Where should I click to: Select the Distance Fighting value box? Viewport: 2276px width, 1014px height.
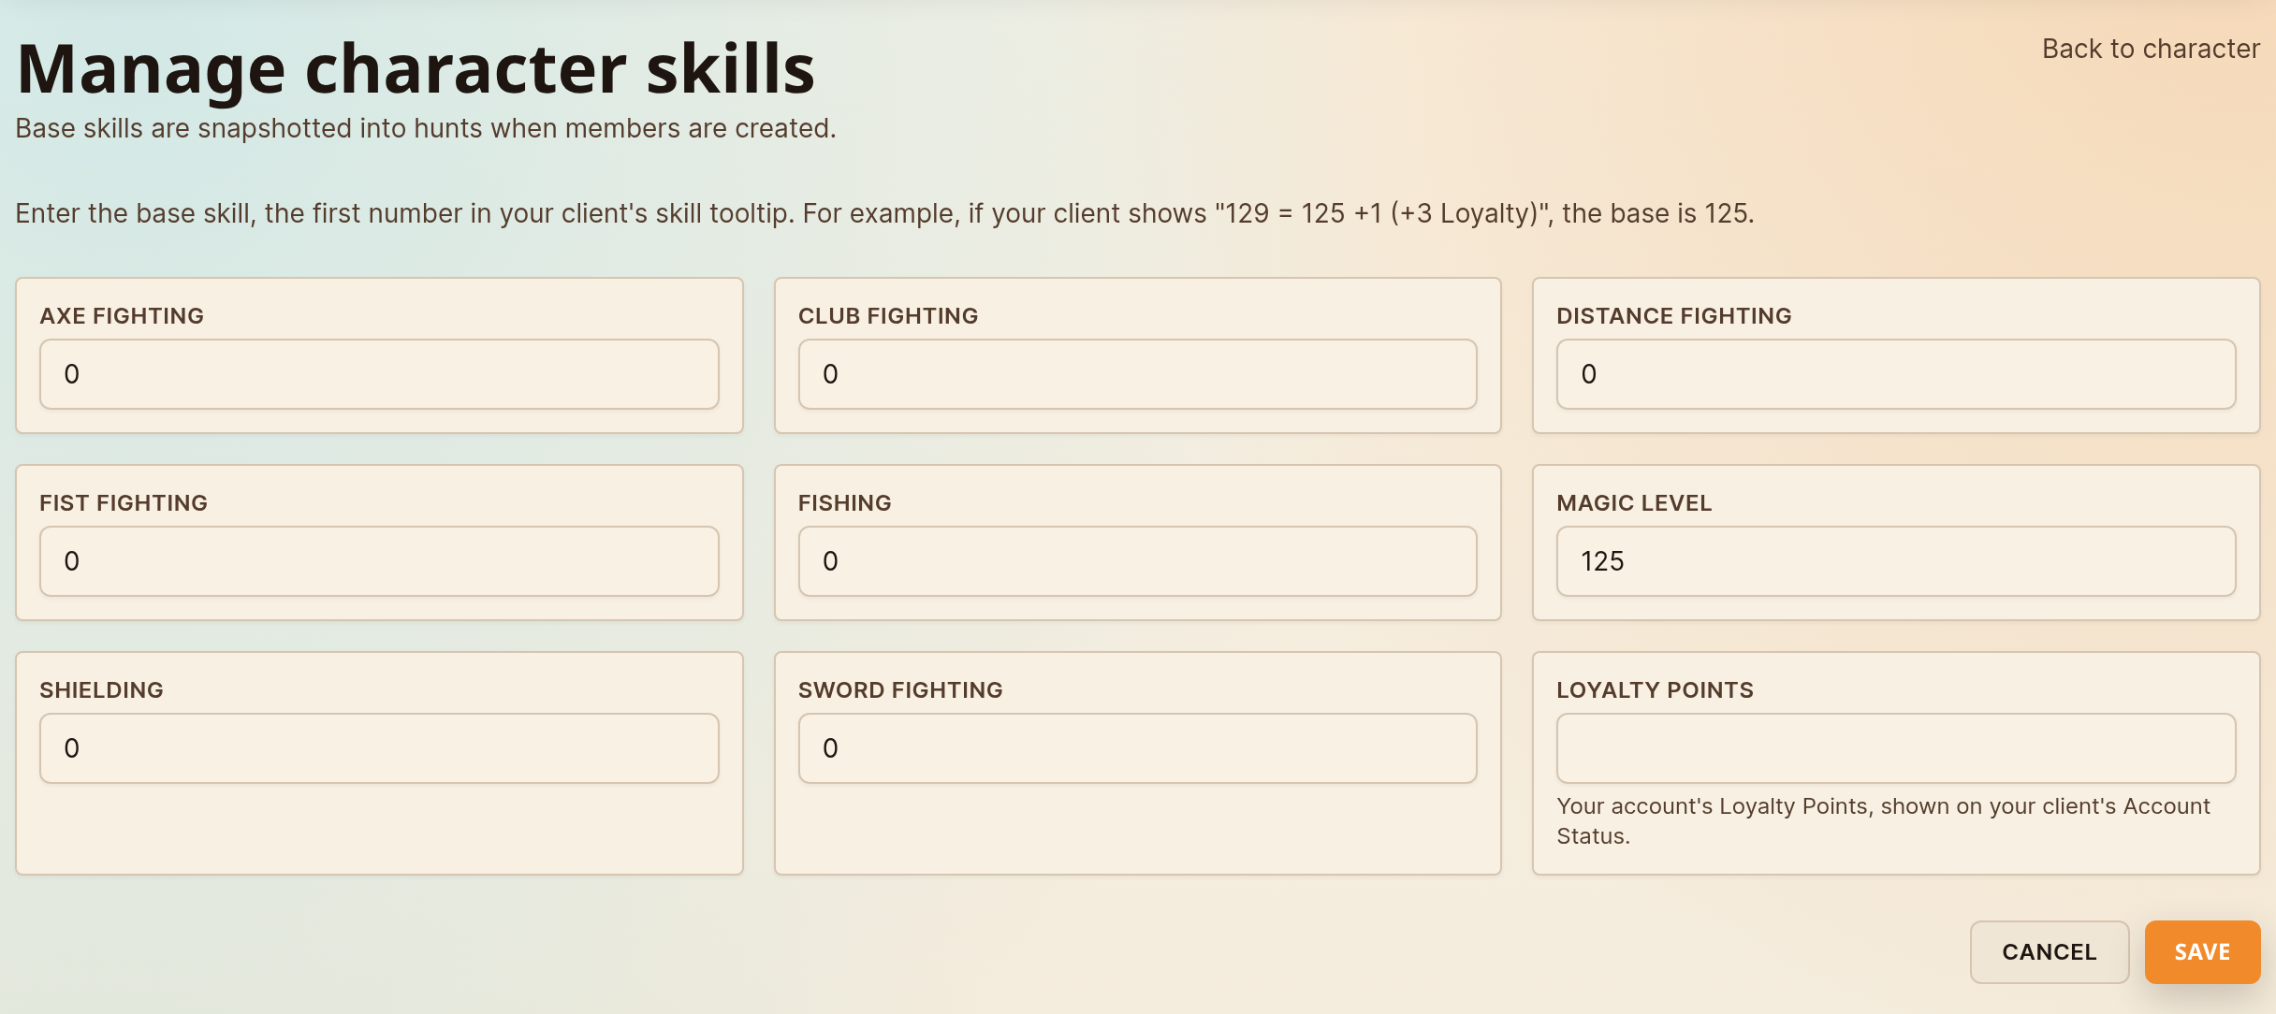point(1896,374)
